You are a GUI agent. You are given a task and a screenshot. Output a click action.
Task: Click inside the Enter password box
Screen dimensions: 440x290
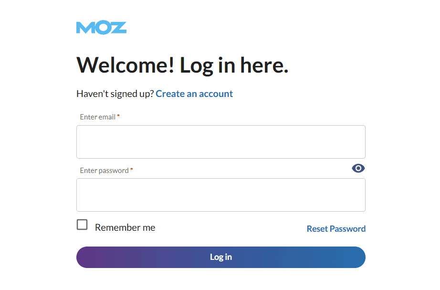coord(220,194)
